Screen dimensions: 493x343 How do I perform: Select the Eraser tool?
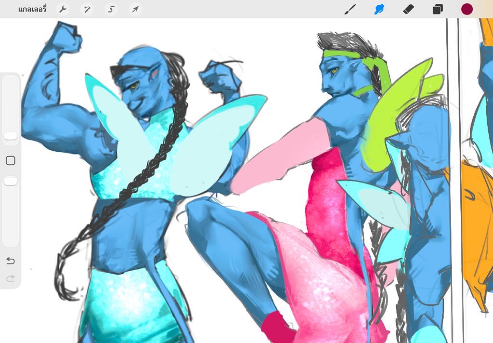point(408,9)
